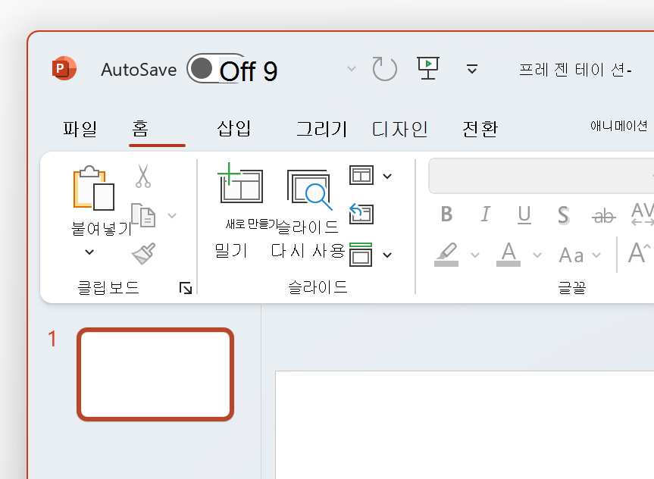The height and width of the screenshot is (479, 654).
Task: Expand the Slide Layout dropdown arrow
Action: coord(387,176)
